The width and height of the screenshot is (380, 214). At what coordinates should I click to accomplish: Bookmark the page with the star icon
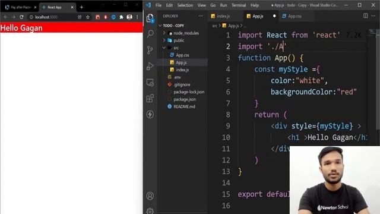pos(88,17)
